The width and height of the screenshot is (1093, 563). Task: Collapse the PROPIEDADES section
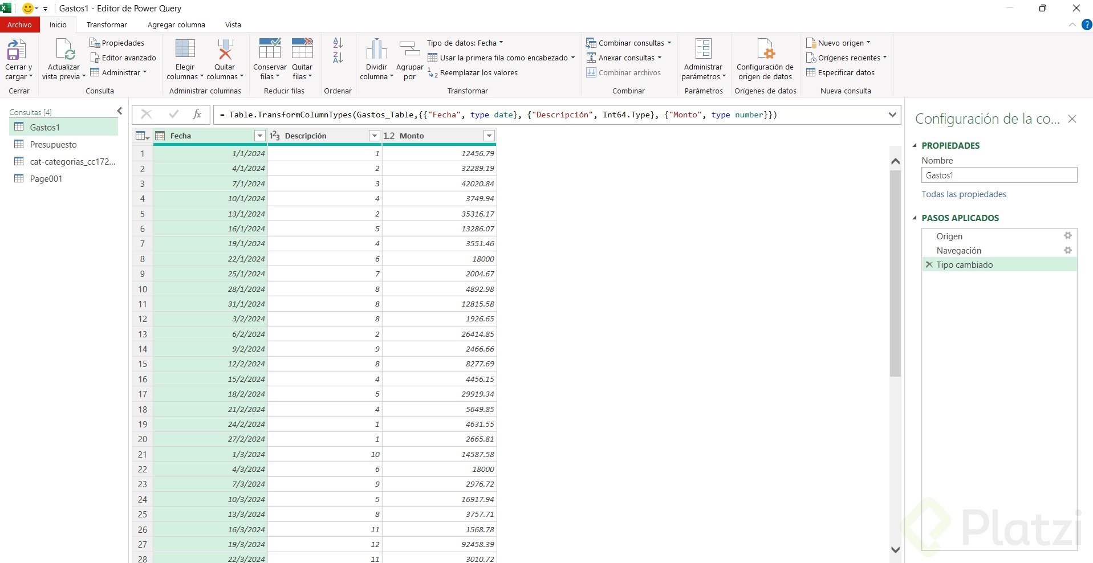(x=915, y=146)
